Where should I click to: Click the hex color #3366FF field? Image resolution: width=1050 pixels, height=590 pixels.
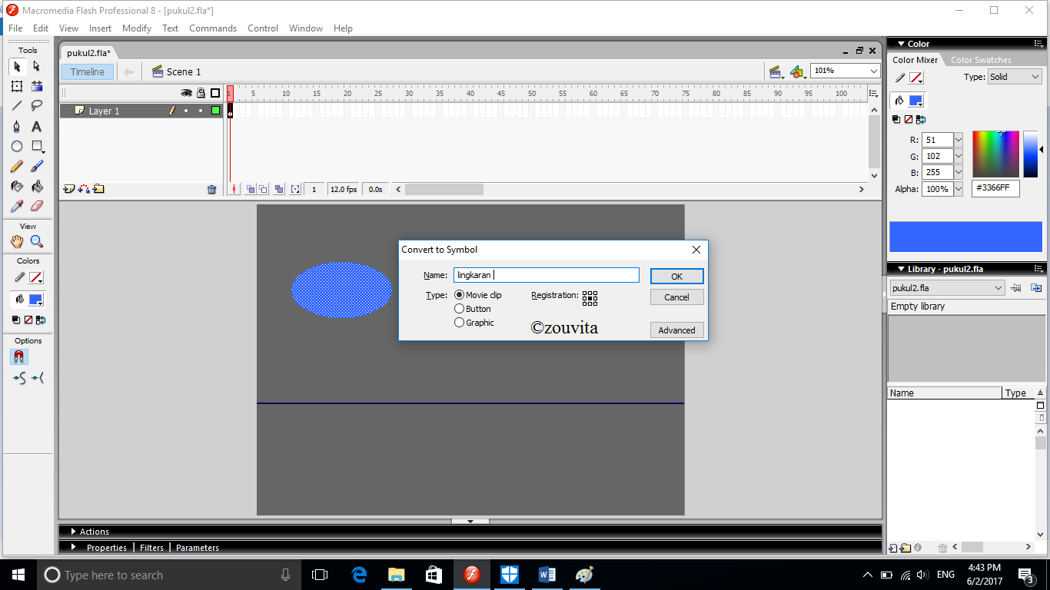(995, 188)
